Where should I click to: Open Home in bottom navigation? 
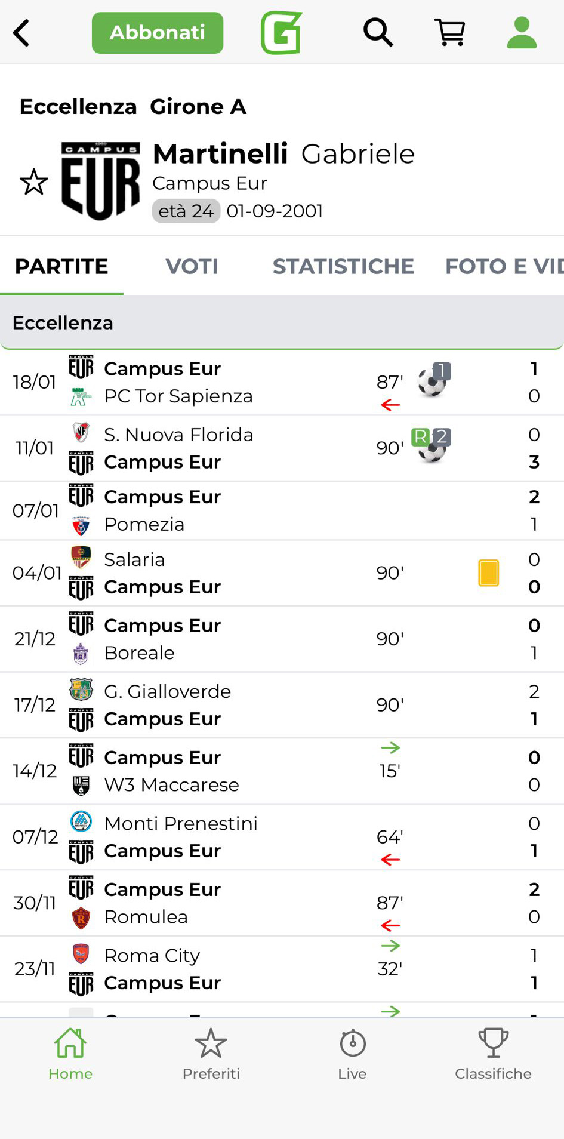point(70,1054)
